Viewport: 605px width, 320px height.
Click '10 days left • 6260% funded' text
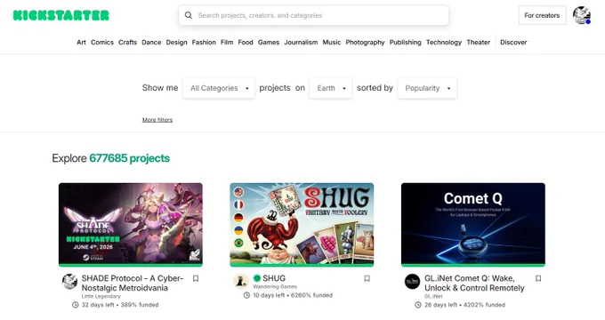click(293, 295)
